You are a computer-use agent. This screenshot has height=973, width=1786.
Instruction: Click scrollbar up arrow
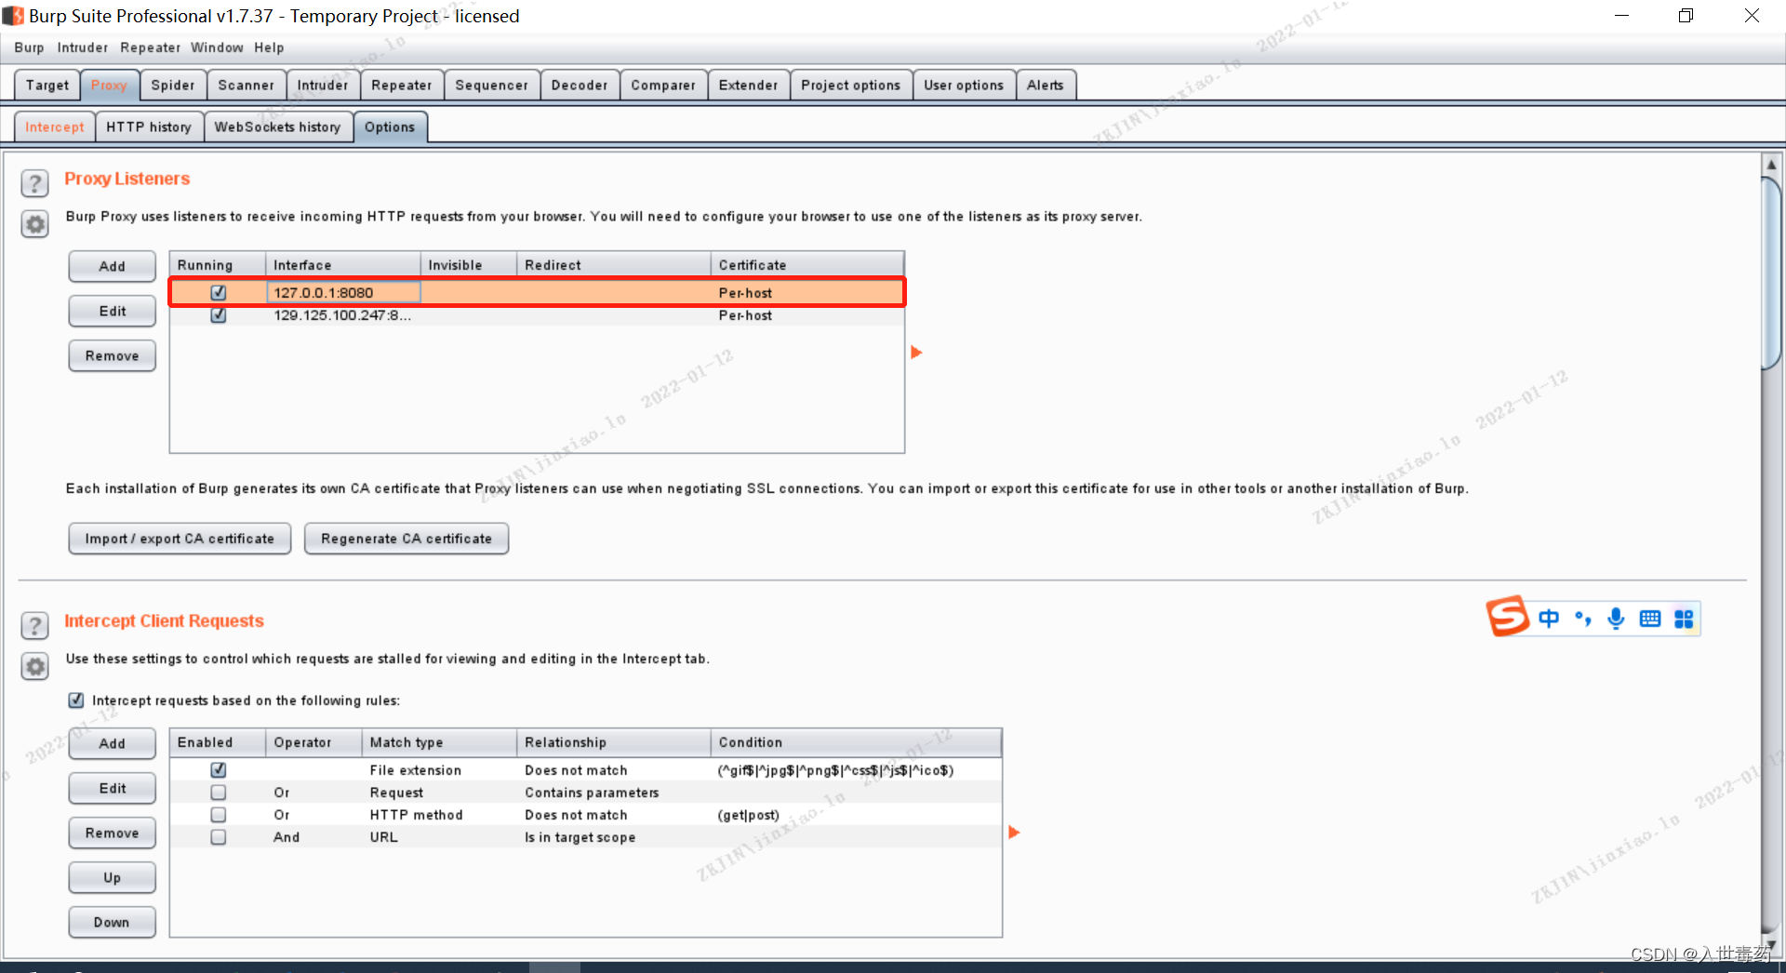1771,165
